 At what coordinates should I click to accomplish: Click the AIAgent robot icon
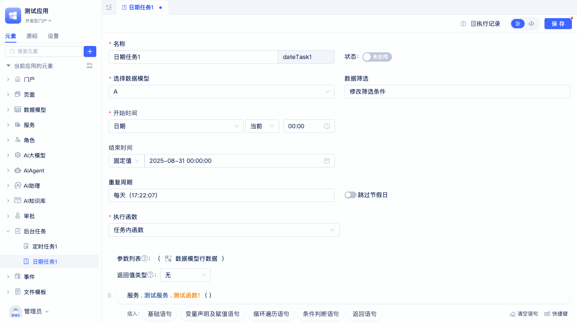click(x=18, y=170)
